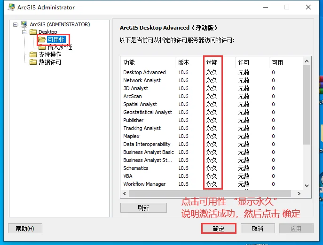Click the horizontal scroll right arrow
The width and height of the screenshot is (323, 245).
(x=299, y=193)
